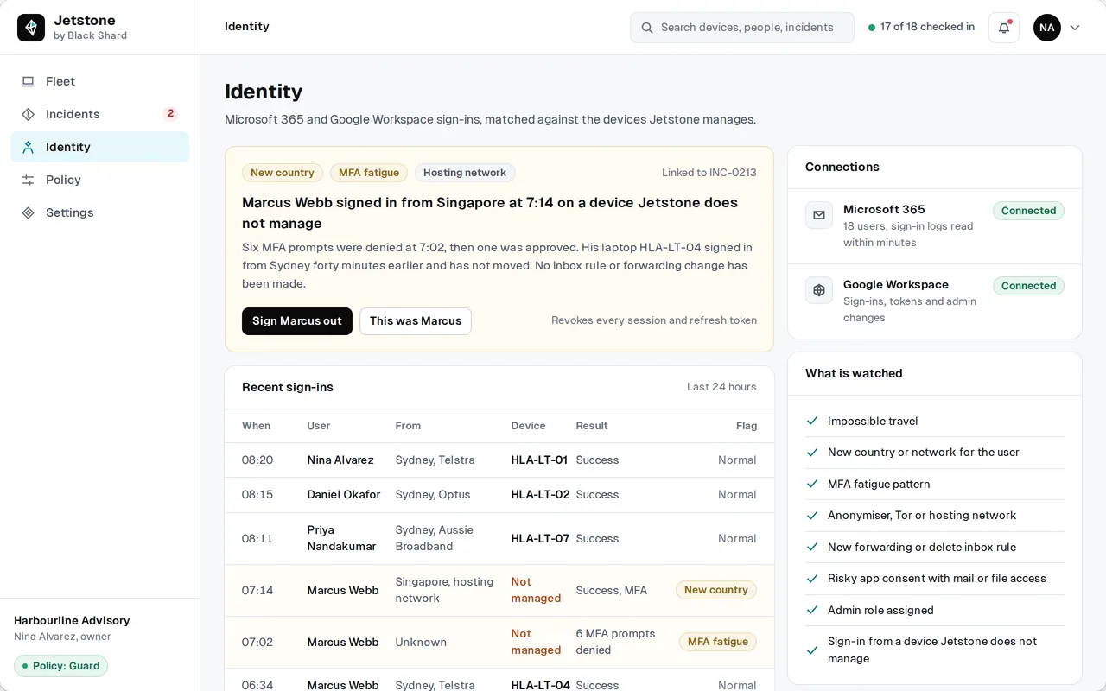This screenshot has height=691, width=1106.
Task: Focus the search devices, people, incidents field
Action: pos(742,28)
